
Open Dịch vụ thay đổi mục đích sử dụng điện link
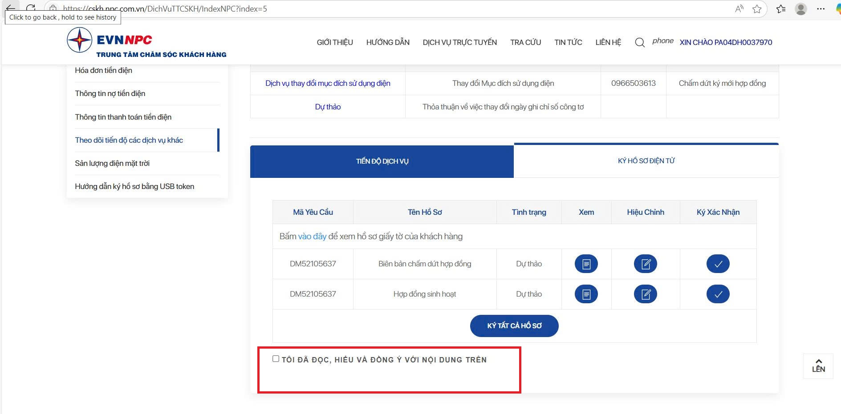(328, 83)
